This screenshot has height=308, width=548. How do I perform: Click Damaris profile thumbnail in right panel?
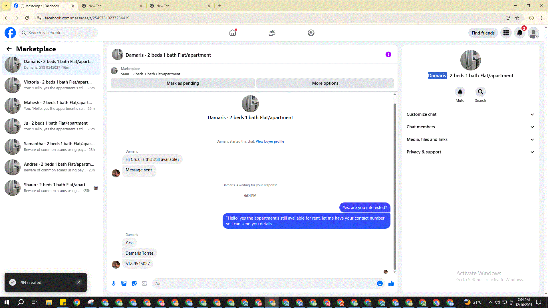pyautogui.click(x=471, y=60)
